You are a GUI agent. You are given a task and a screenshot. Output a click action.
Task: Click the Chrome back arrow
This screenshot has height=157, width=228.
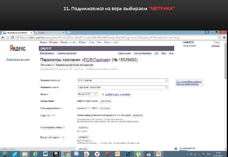3,38
